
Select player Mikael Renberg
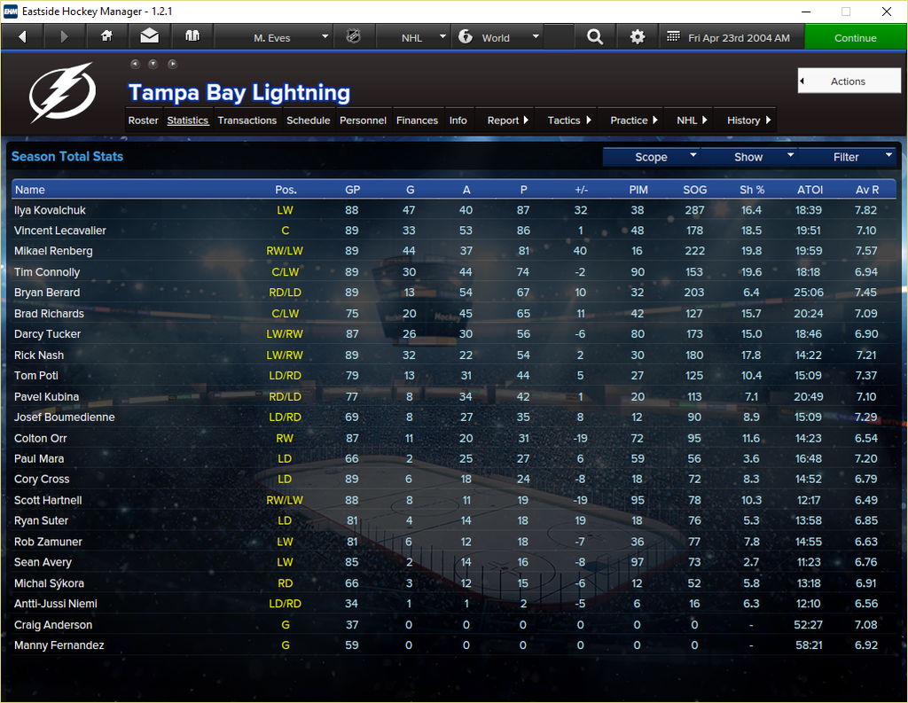pyautogui.click(x=53, y=251)
